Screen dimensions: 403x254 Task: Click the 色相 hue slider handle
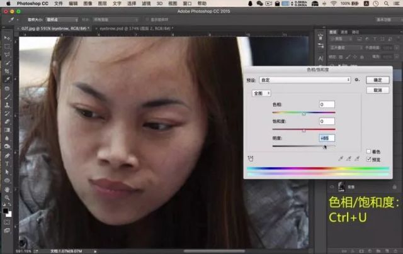pyautogui.click(x=304, y=114)
